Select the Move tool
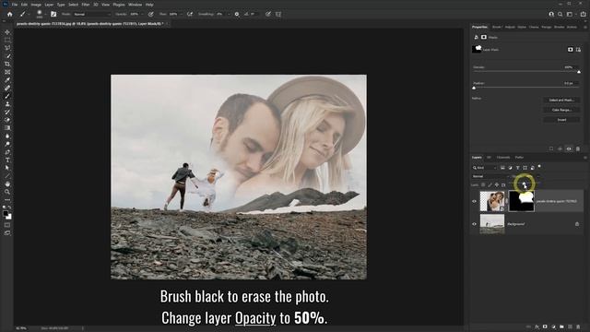590x332 pixels. click(7, 32)
